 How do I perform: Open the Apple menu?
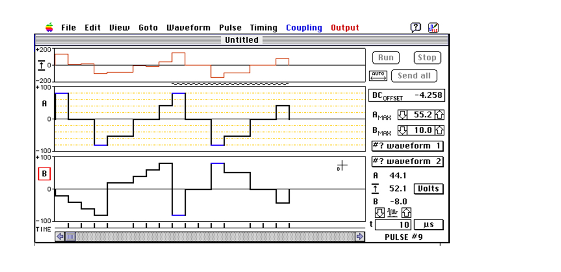[x=49, y=27]
